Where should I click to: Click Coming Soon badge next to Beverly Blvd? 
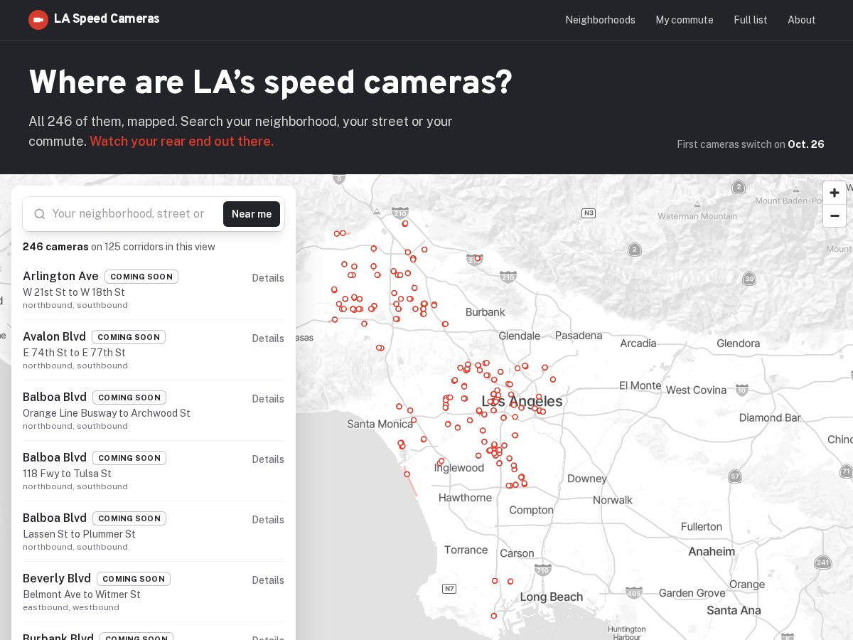coord(134,579)
